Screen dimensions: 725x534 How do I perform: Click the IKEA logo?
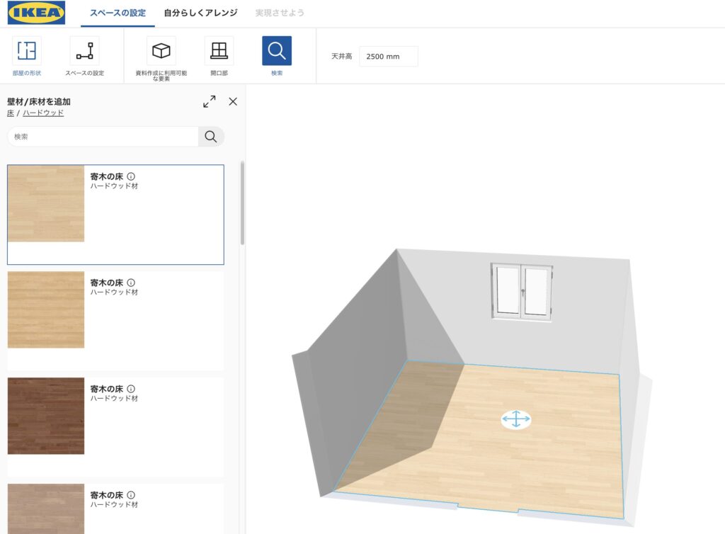[37, 13]
